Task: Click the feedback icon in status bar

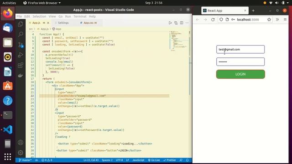Action: point(181,160)
